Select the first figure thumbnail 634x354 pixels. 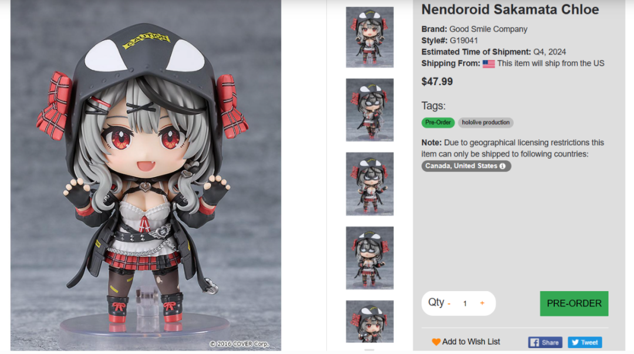[x=370, y=37]
